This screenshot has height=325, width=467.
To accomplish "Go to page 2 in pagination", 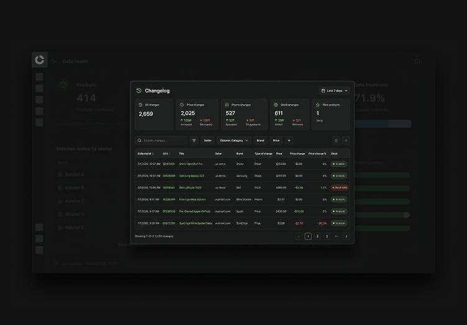I will [x=317, y=236].
